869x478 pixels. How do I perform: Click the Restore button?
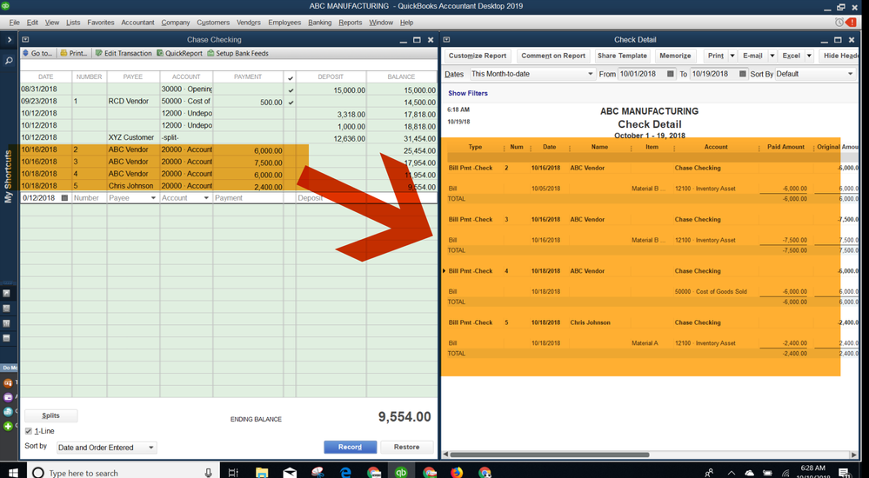[407, 447]
